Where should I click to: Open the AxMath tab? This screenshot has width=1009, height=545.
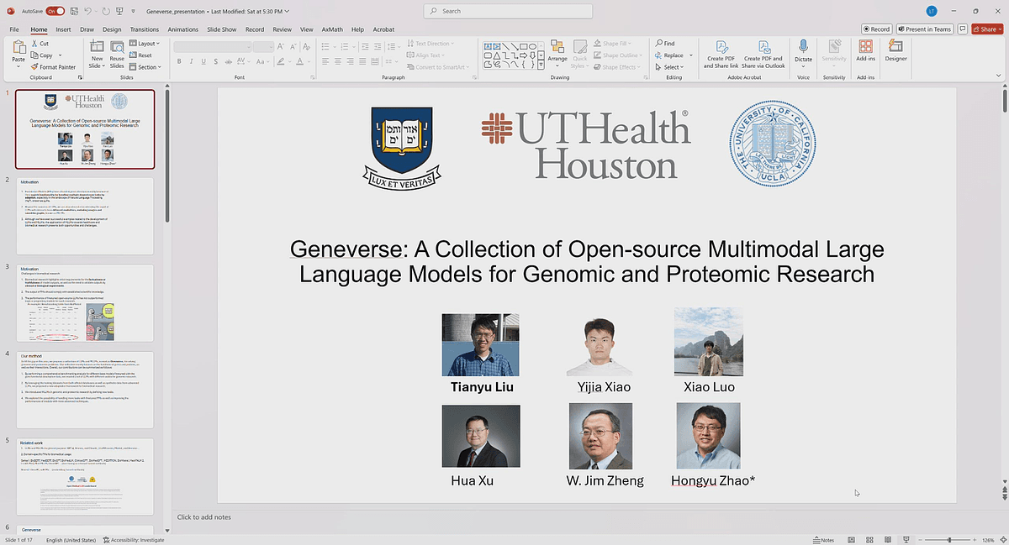click(332, 29)
